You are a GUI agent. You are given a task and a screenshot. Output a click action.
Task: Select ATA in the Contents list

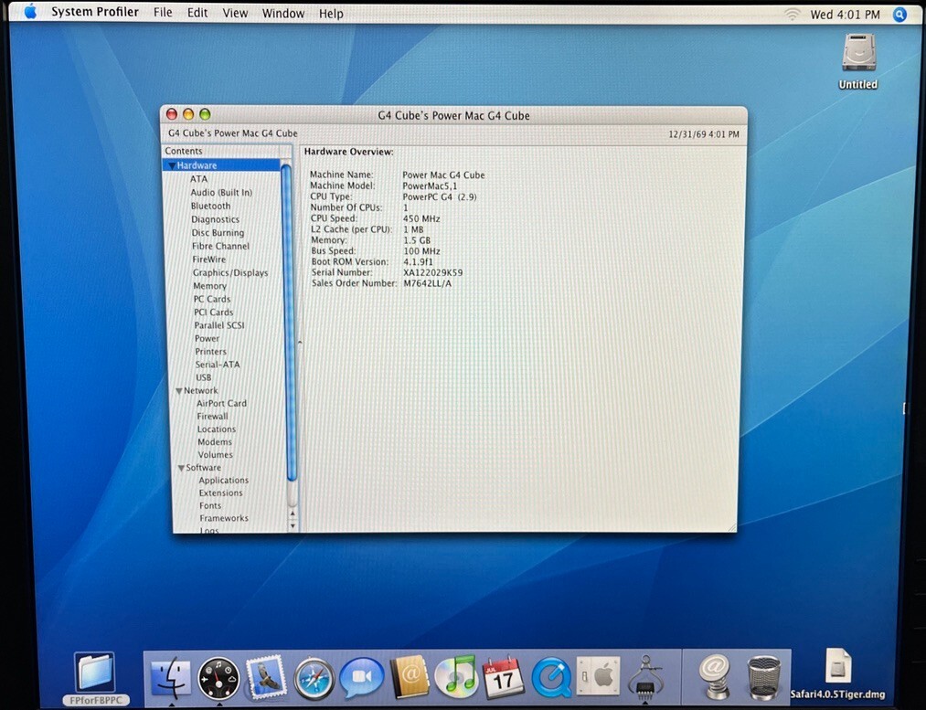tap(199, 179)
